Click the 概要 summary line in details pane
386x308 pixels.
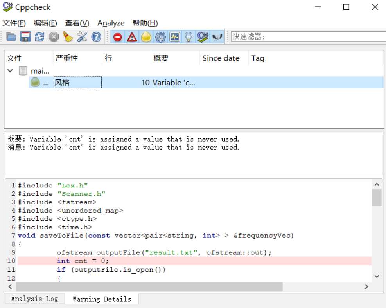coord(123,139)
